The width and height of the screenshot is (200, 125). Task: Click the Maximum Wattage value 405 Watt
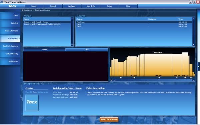point(73,95)
